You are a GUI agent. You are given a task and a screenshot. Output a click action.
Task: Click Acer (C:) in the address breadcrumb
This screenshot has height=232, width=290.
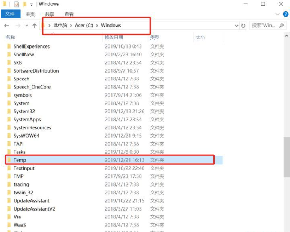click(x=84, y=26)
